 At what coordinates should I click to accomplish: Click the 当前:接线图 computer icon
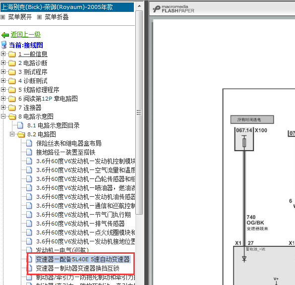[x=4, y=45]
